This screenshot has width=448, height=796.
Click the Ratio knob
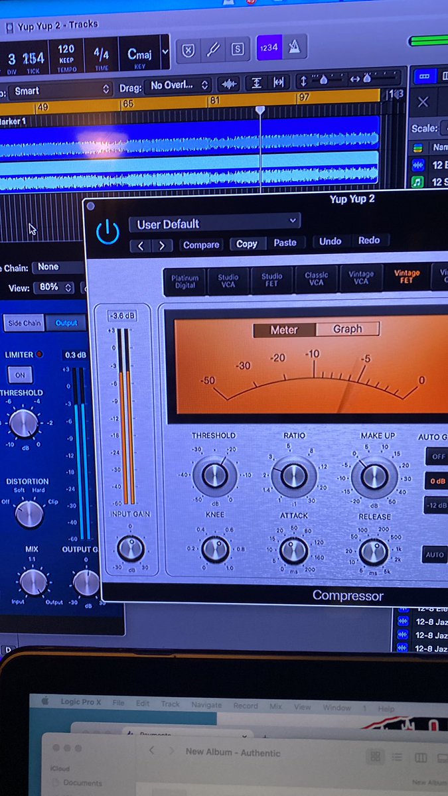(x=293, y=475)
